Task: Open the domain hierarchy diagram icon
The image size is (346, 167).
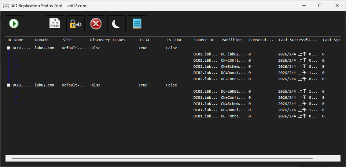Action: point(55,24)
